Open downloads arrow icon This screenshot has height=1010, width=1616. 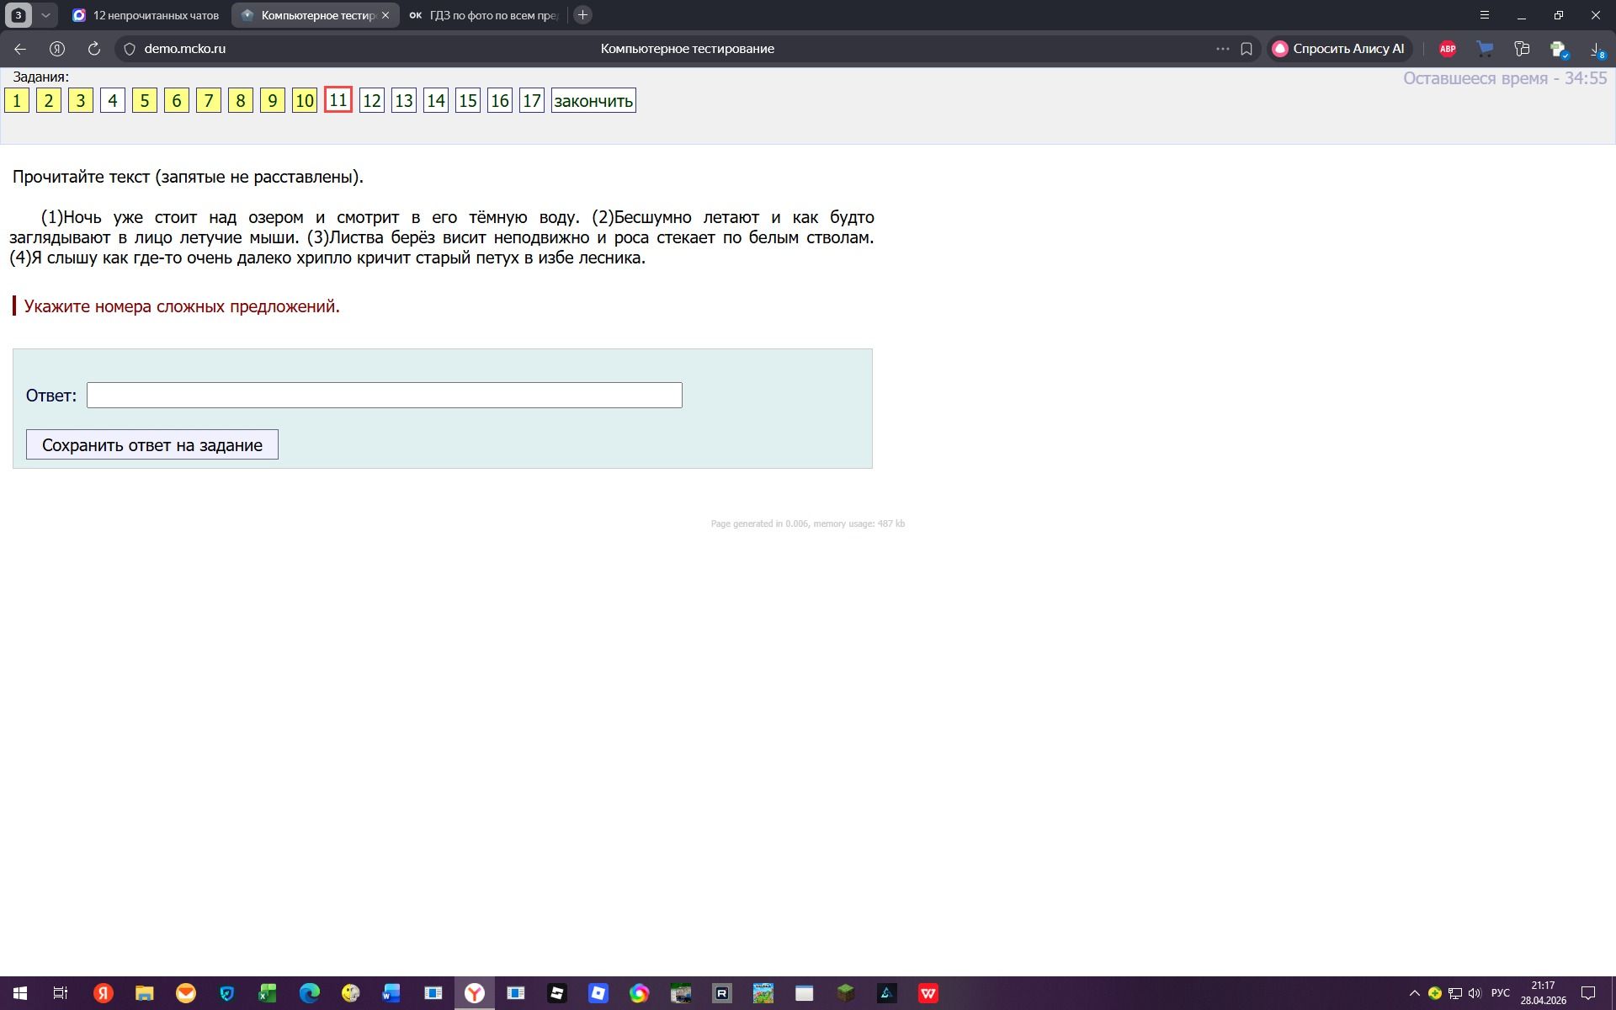(1597, 49)
